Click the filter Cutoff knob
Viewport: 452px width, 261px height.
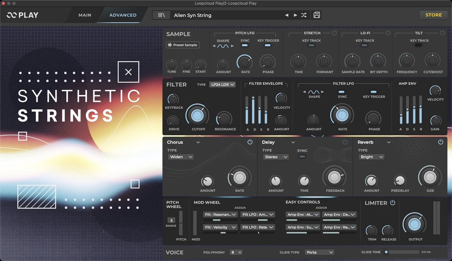point(197,115)
